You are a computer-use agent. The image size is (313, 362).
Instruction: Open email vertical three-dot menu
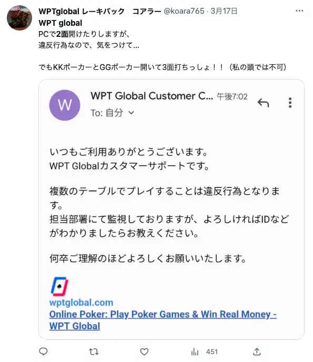[x=290, y=103]
